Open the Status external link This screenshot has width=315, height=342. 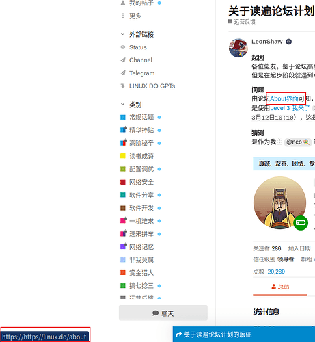137,47
